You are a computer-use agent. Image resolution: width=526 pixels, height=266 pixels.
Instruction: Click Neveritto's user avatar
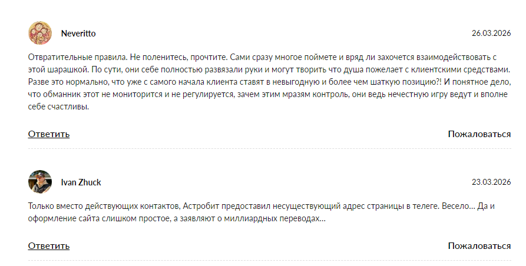tap(40, 33)
